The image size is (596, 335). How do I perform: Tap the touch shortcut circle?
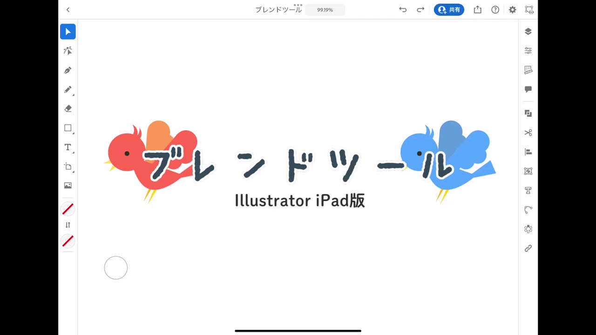116,268
